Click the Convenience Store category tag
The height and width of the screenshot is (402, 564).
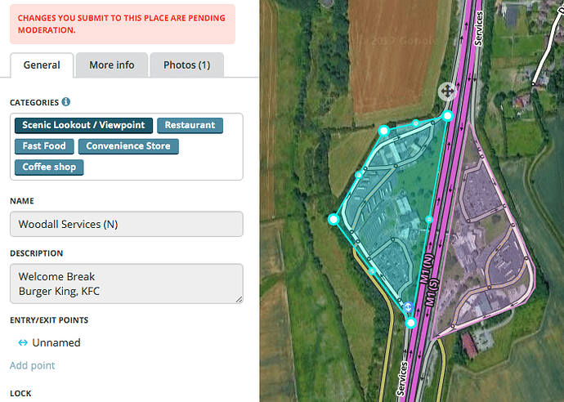click(128, 146)
